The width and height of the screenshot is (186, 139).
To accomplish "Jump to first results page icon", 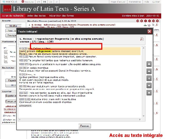I will click(138, 21).
